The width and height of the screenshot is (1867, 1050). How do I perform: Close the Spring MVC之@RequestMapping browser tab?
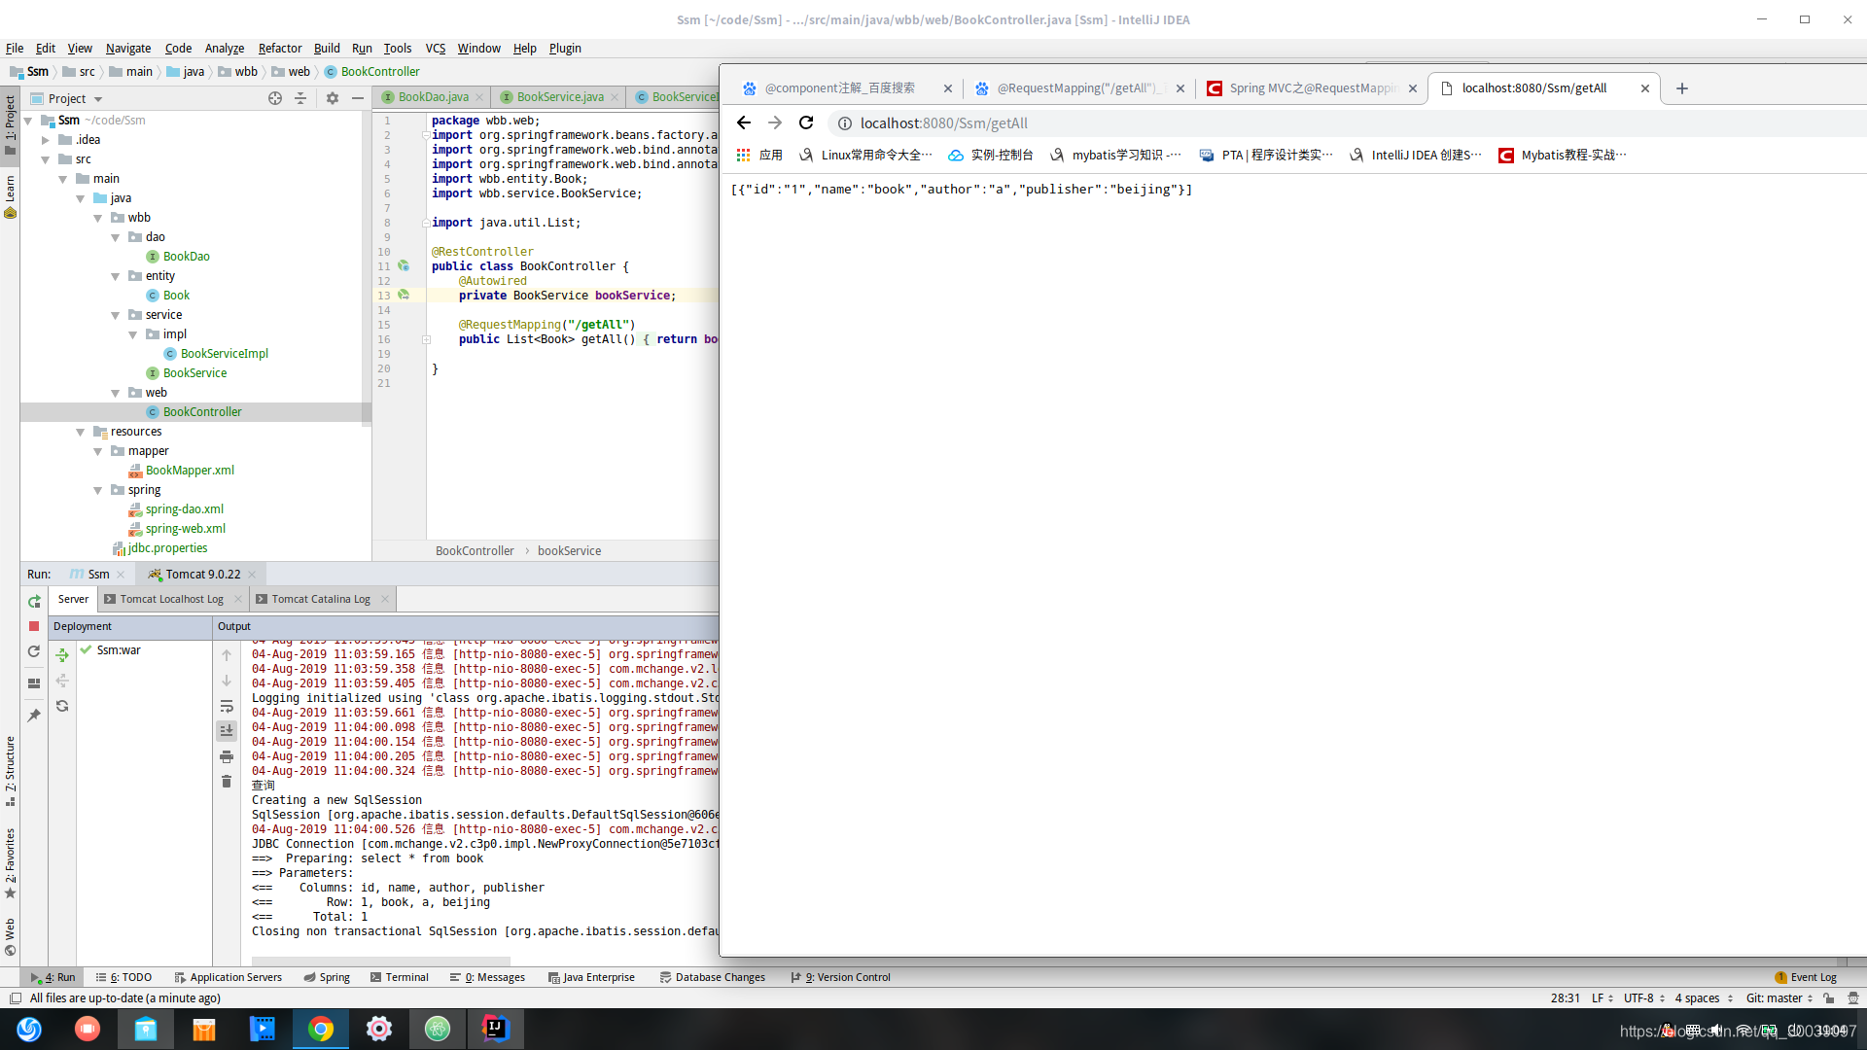pyautogui.click(x=1413, y=88)
